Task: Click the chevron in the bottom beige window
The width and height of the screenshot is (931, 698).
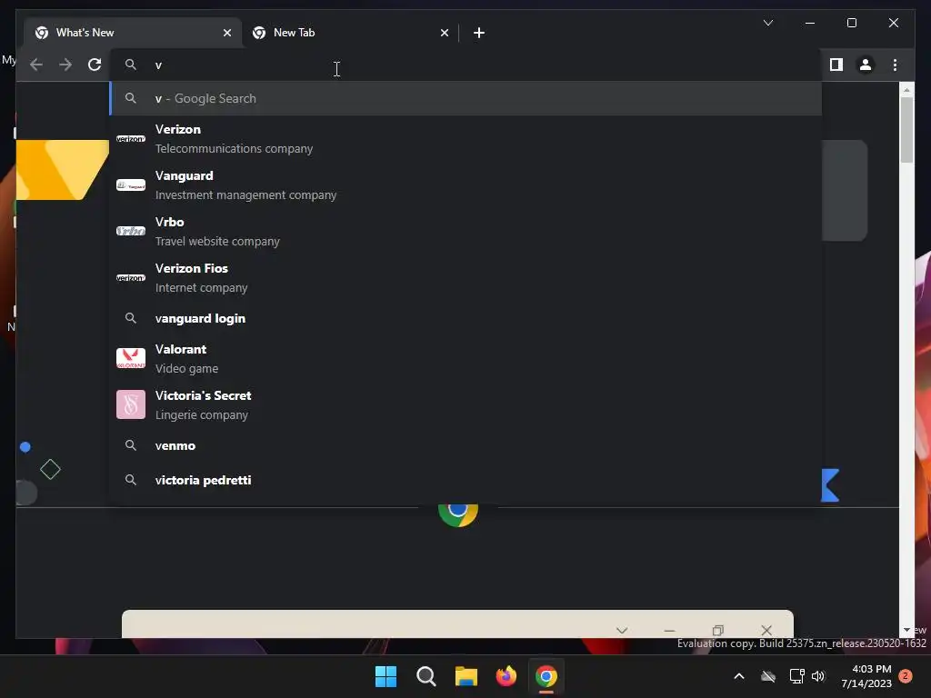Action: [x=622, y=631]
